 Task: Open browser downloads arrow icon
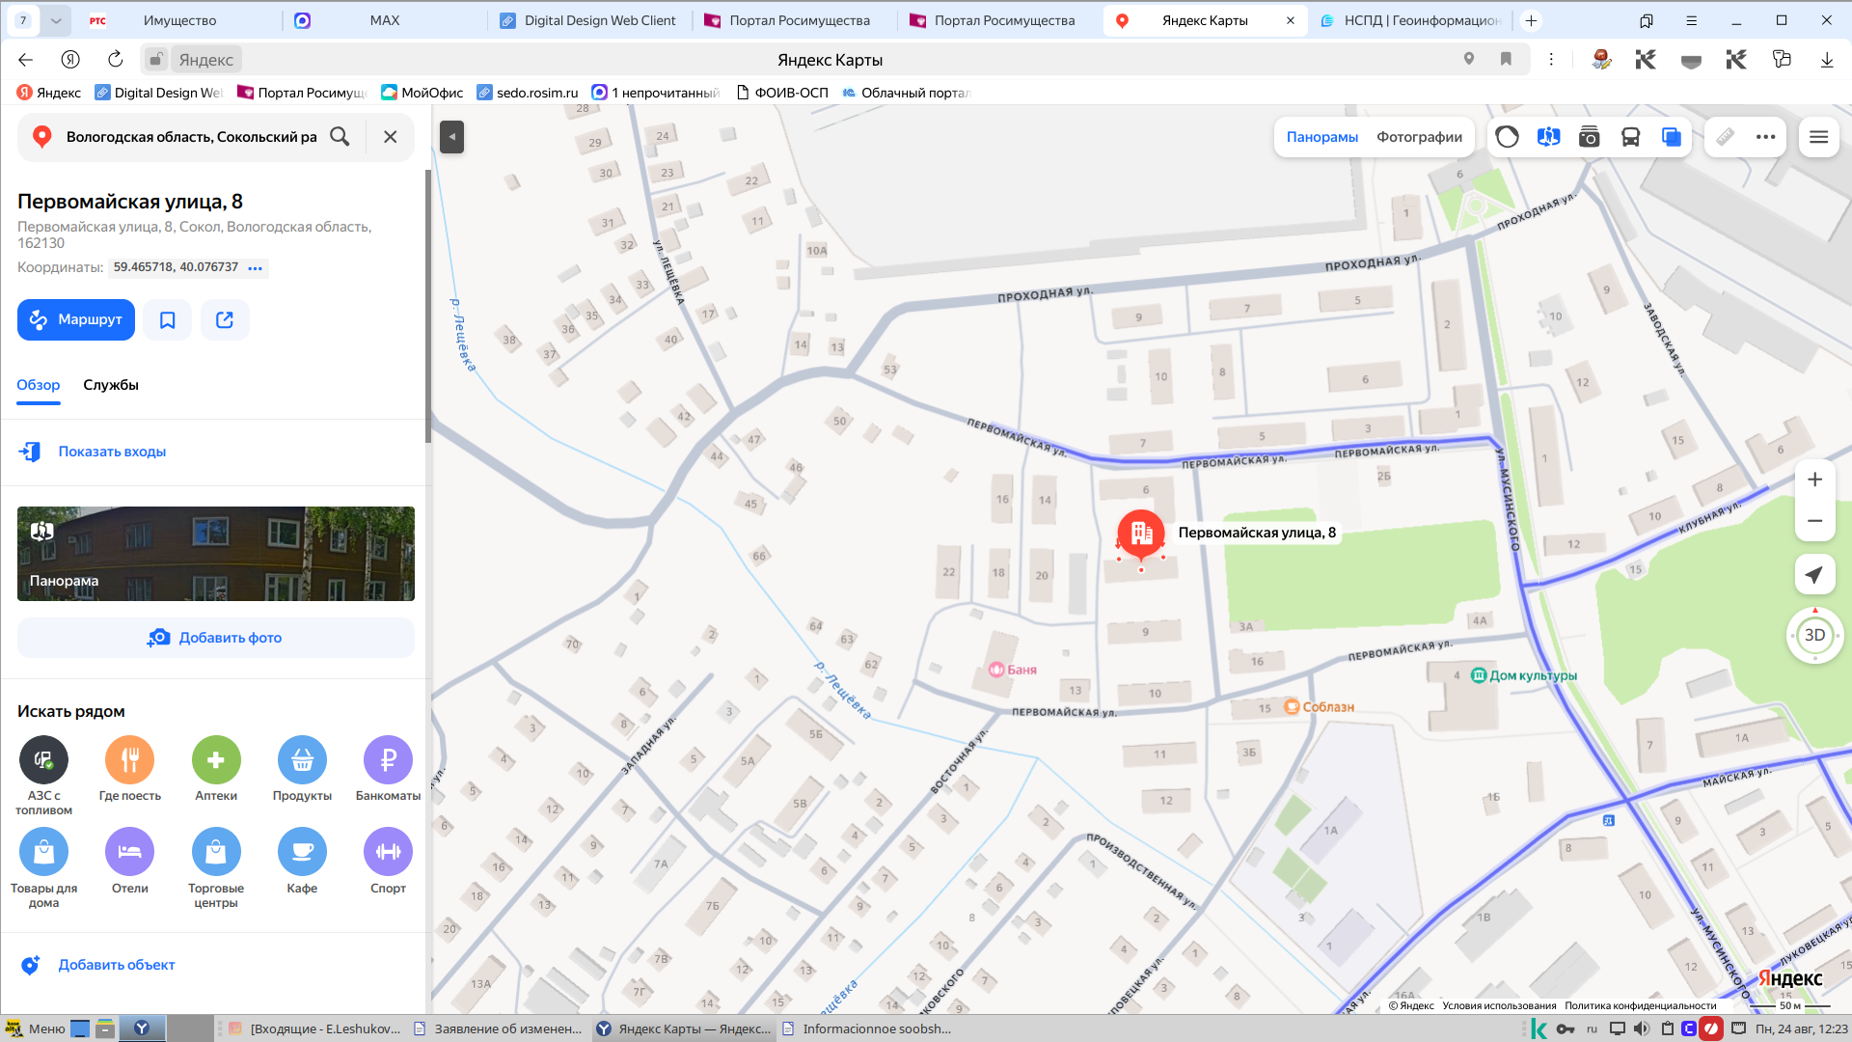(x=1827, y=60)
